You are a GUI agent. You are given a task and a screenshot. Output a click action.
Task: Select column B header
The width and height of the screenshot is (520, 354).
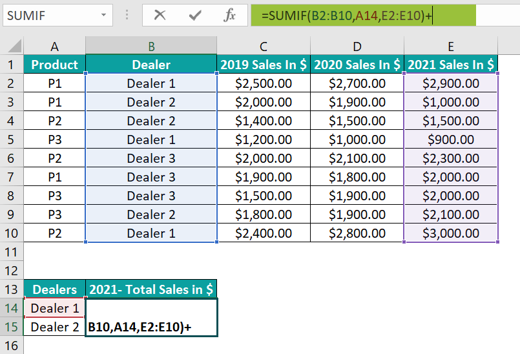[x=151, y=46]
